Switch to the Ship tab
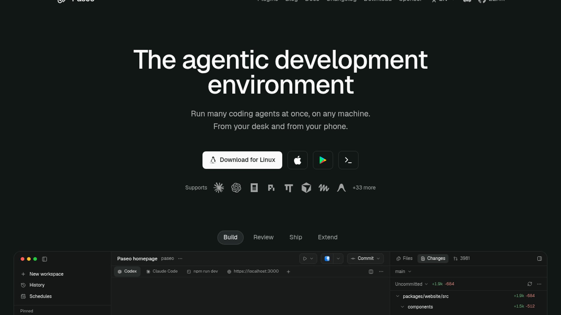The image size is (561, 315). pos(296,237)
